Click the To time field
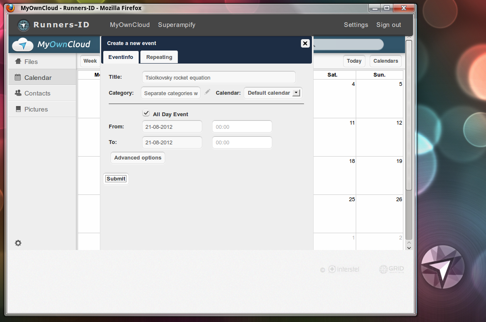 pyautogui.click(x=242, y=142)
